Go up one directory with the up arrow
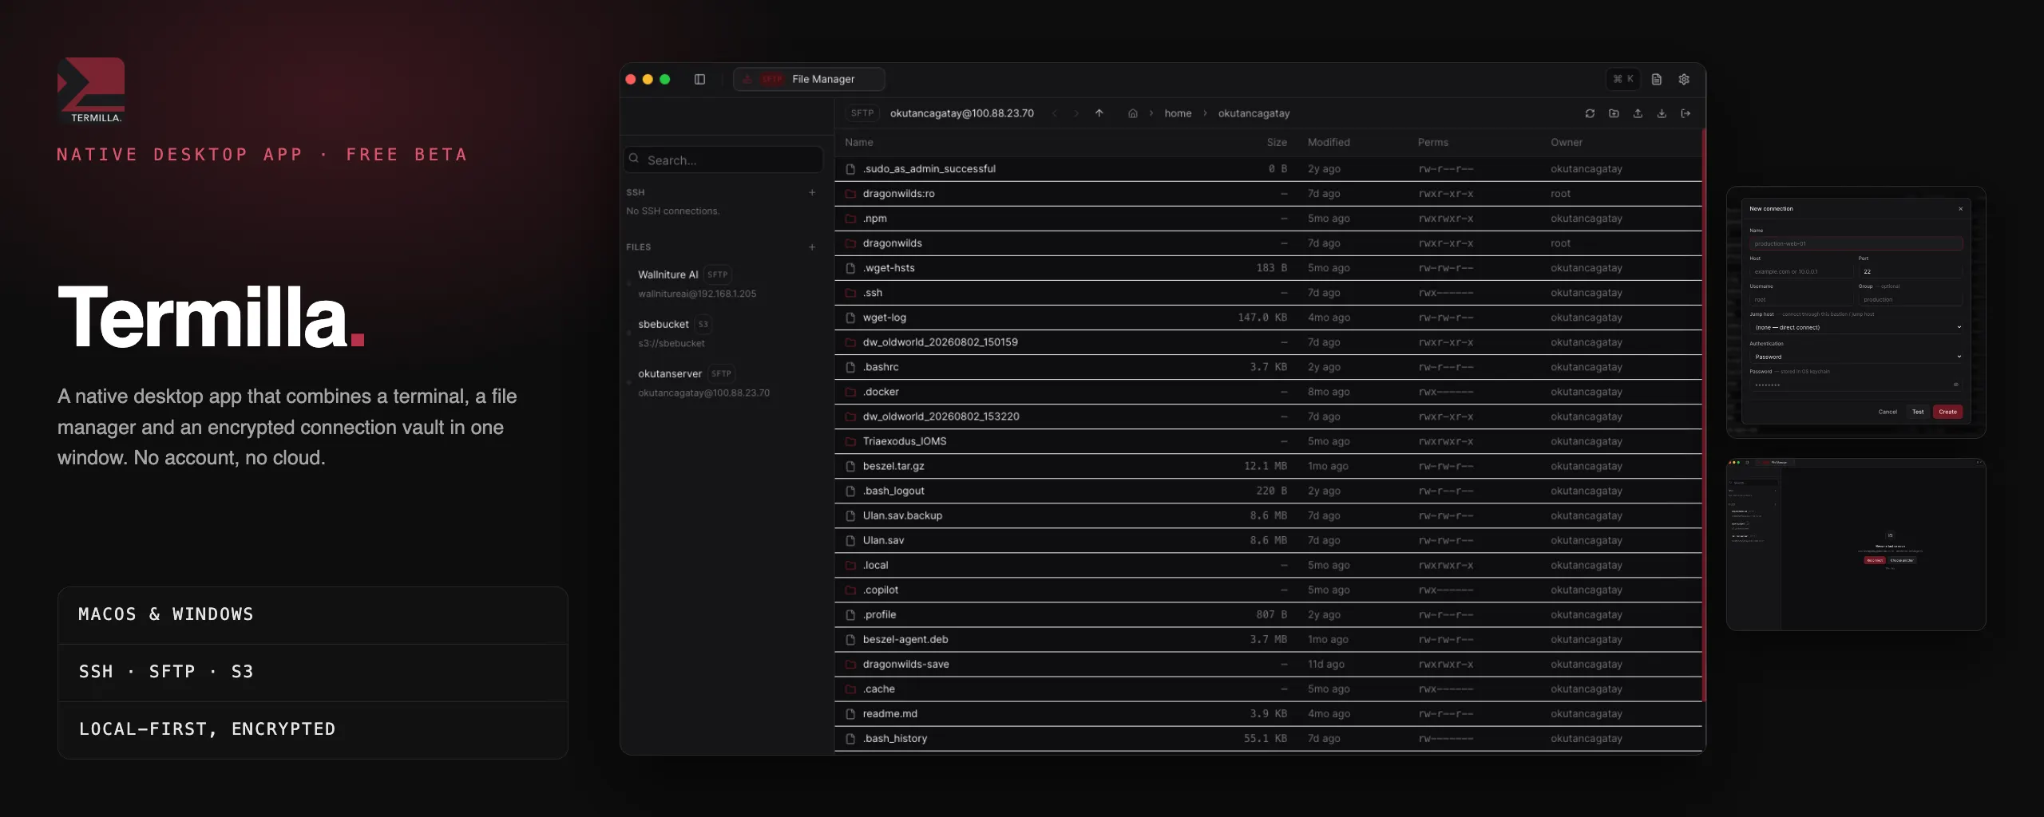The width and height of the screenshot is (2044, 817). 1099,113
